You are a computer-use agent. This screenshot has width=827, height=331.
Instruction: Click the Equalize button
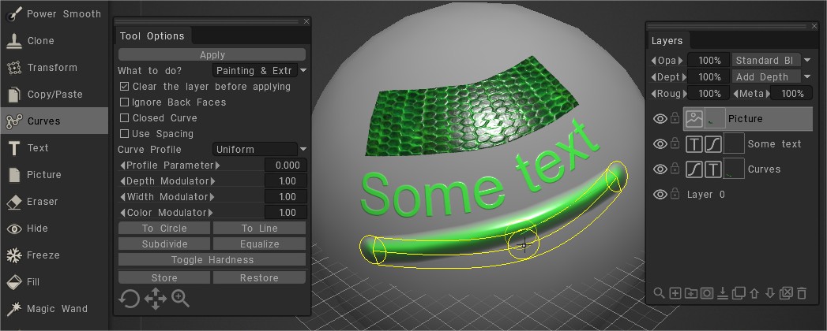[260, 244]
